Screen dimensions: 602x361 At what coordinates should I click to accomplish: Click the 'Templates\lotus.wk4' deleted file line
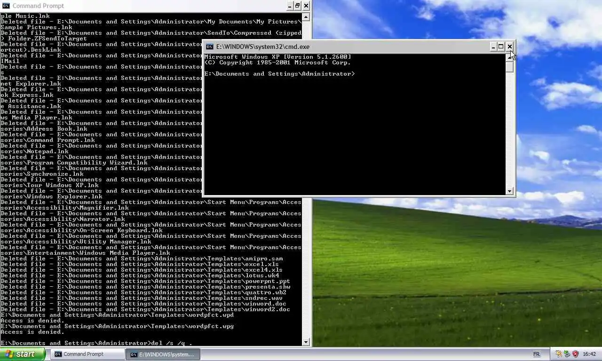click(139, 275)
